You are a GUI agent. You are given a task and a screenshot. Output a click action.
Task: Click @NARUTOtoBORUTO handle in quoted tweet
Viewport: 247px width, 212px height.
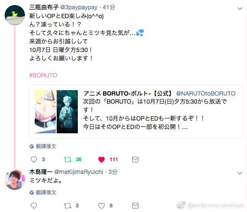coord(206,94)
